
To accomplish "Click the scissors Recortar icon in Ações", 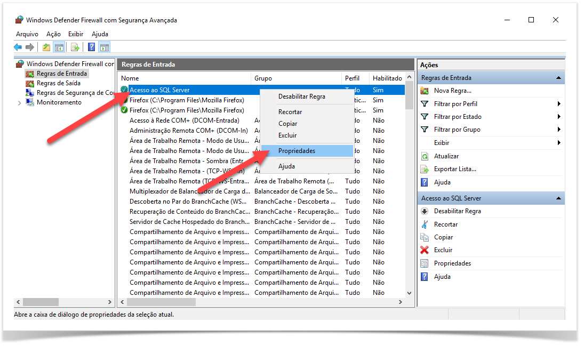I will (425, 224).
